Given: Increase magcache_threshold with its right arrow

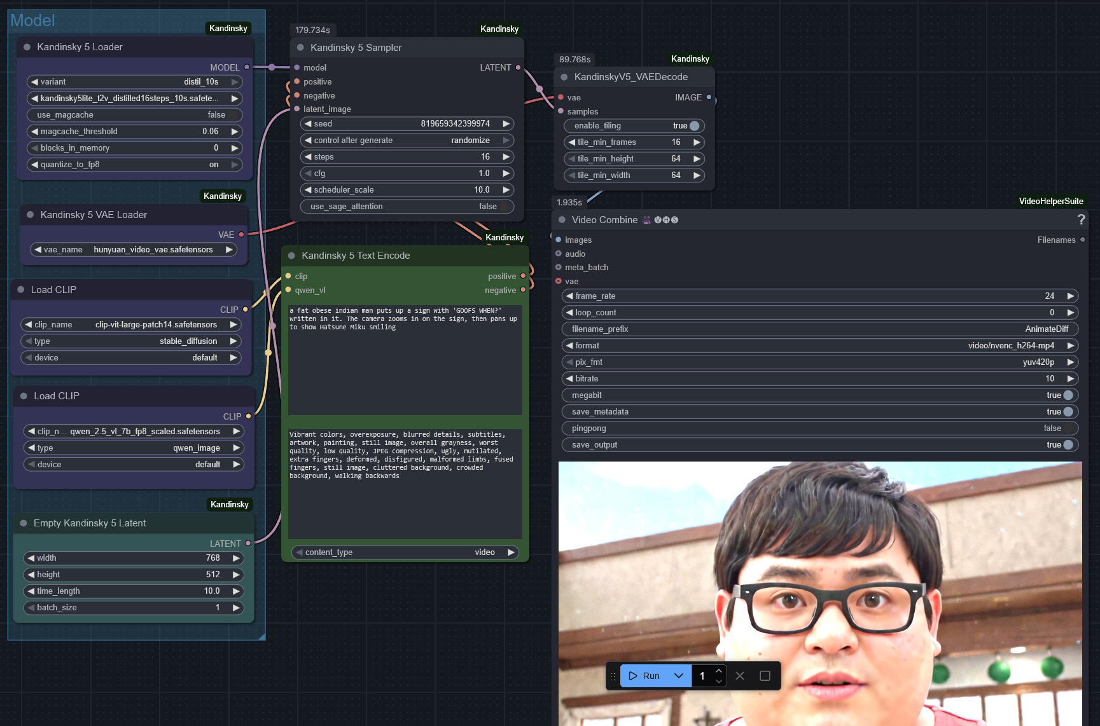Looking at the screenshot, I should (x=235, y=132).
